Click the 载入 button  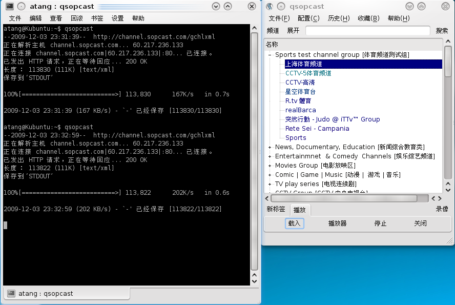pyautogui.click(x=294, y=223)
